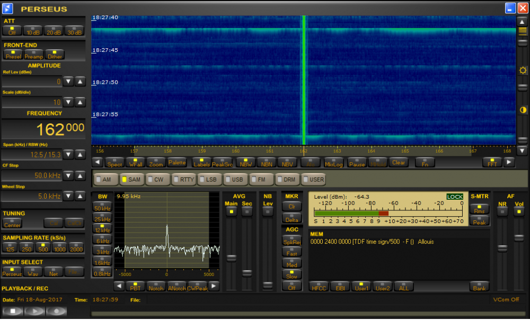Click left arrow before PBT button
The image size is (530, 320).
coord(119,286)
